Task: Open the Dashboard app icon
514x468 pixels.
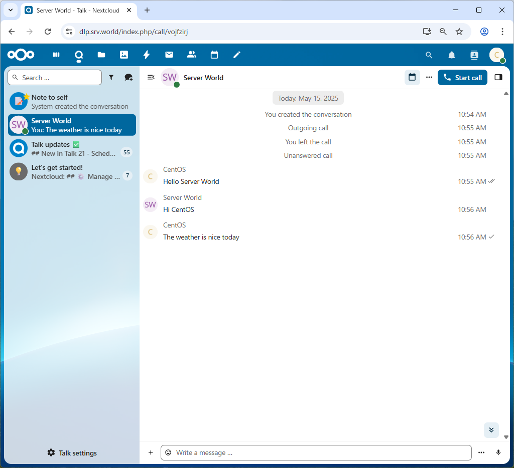Action: pyautogui.click(x=56, y=55)
